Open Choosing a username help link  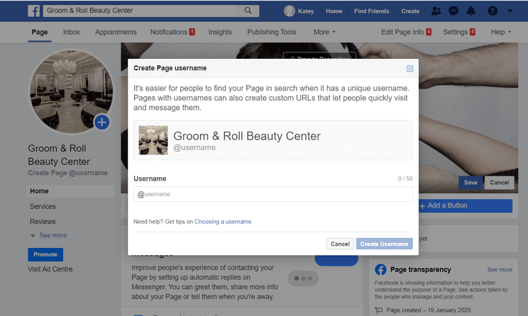coord(224,222)
